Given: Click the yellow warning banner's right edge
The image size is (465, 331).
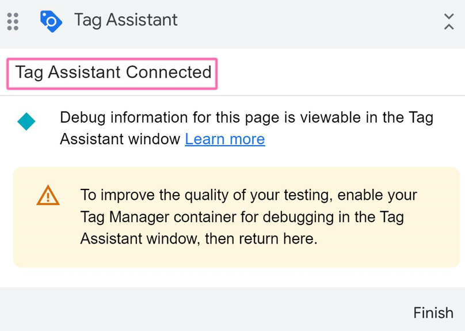Looking at the screenshot, I should (x=445, y=217).
